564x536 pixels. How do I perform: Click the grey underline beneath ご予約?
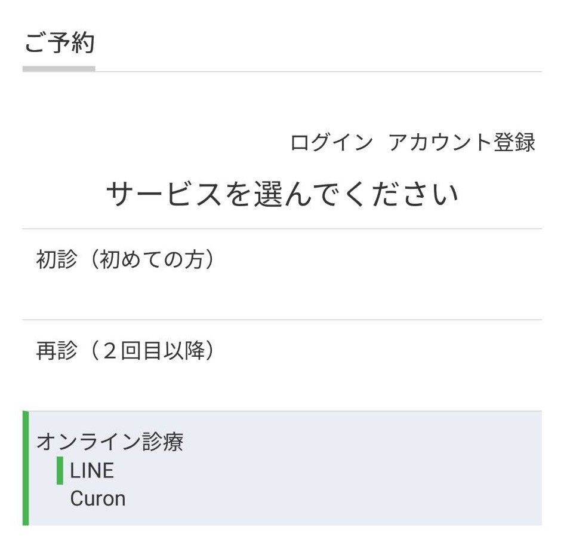(59, 69)
